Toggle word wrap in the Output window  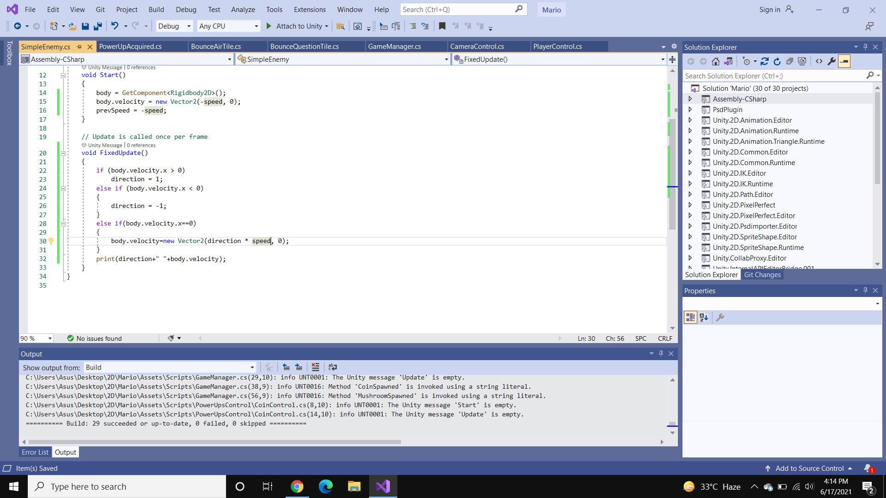pyautogui.click(x=332, y=367)
